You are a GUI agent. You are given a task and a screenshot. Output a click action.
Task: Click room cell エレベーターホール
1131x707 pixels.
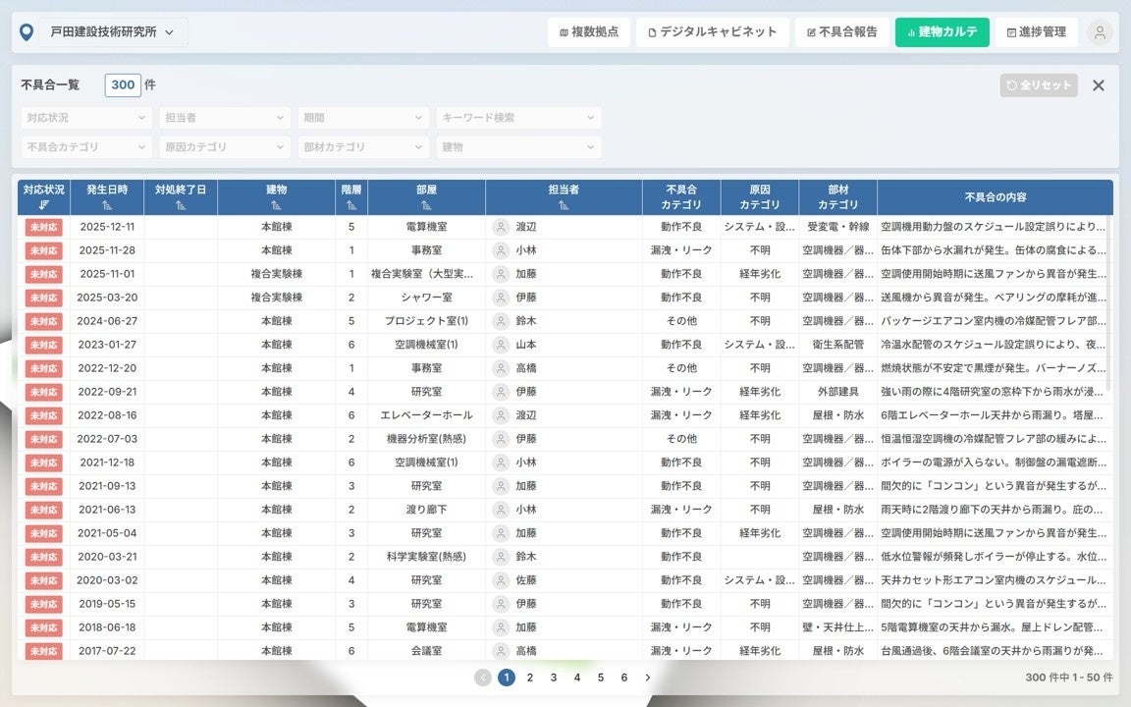click(426, 415)
